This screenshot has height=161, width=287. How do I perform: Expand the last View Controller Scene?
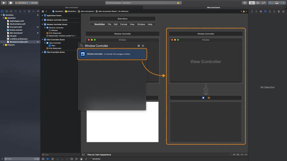click(x=43, y=52)
